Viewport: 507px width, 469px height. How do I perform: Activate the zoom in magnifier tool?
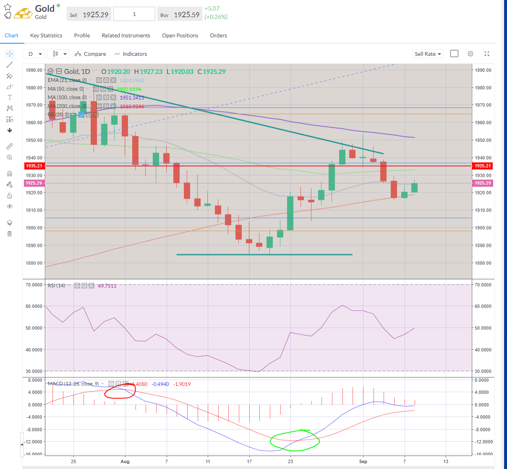[x=10, y=157]
